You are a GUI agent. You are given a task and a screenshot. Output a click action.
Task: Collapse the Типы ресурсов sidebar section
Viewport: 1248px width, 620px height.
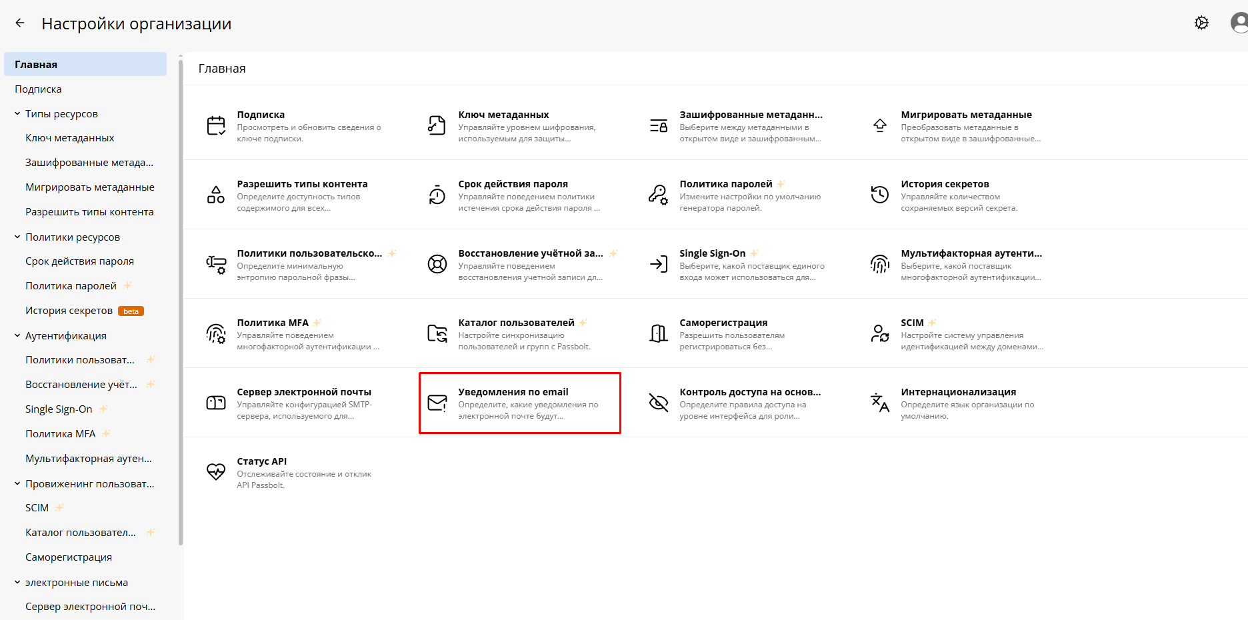coord(17,114)
